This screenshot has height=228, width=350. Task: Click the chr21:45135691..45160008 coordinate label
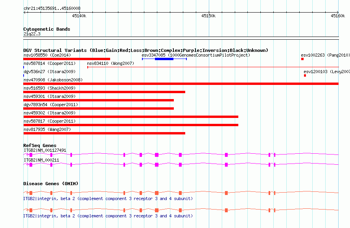pyautogui.click(x=52, y=8)
